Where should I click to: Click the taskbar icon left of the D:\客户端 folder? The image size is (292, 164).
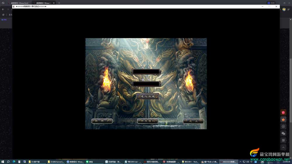(25, 162)
